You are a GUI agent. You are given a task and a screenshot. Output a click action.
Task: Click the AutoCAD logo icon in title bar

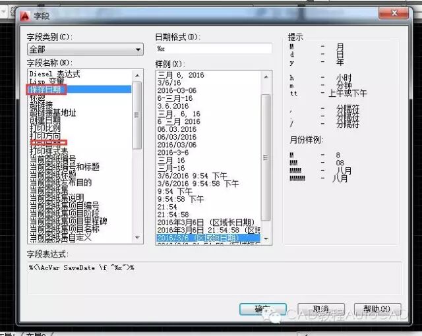tap(25, 16)
